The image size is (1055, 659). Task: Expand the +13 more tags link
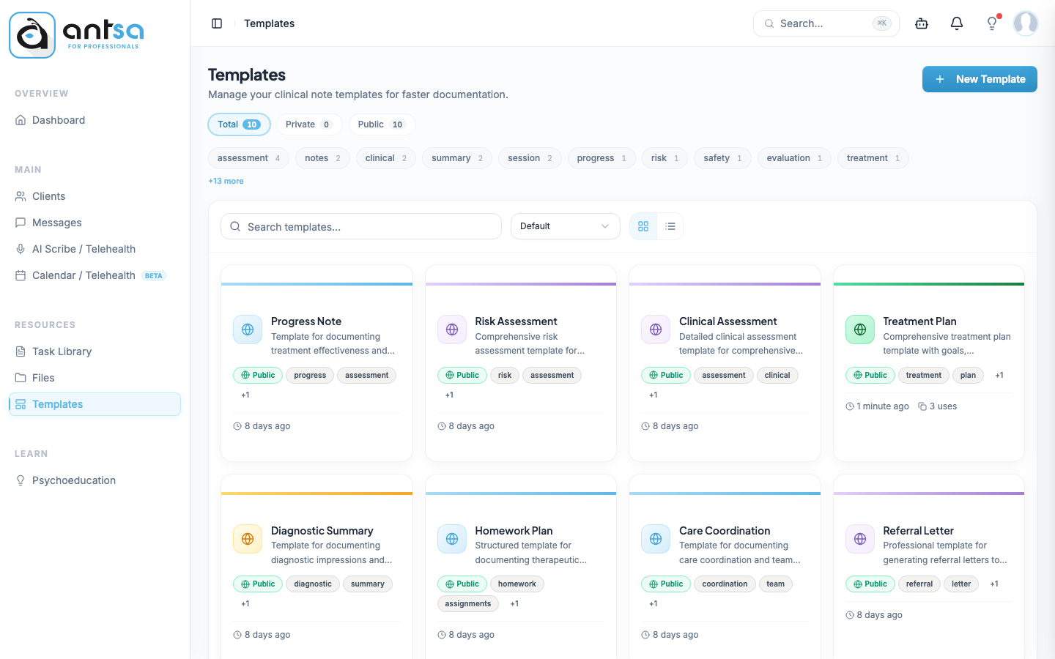226,181
